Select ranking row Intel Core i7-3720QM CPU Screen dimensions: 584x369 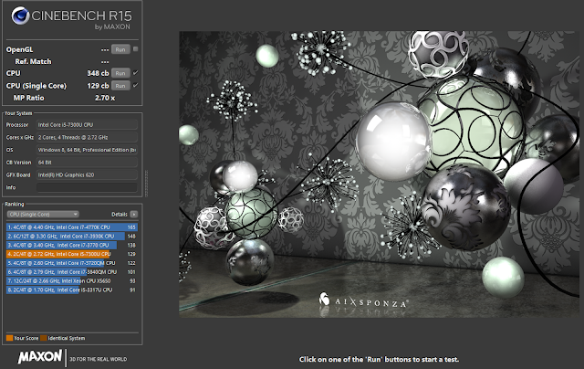[72, 263]
